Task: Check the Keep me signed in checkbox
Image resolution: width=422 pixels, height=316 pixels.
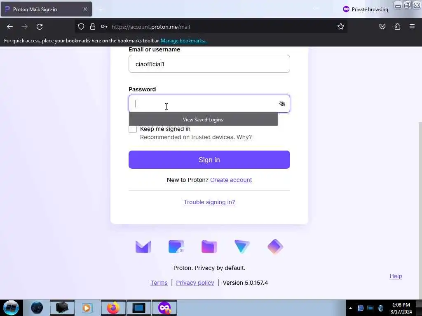Action: click(x=133, y=129)
